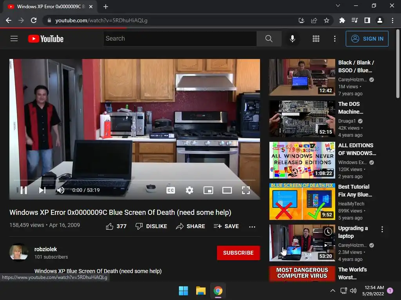Enter full screen mode
The height and width of the screenshot is (300, 401).
(246, 190)
